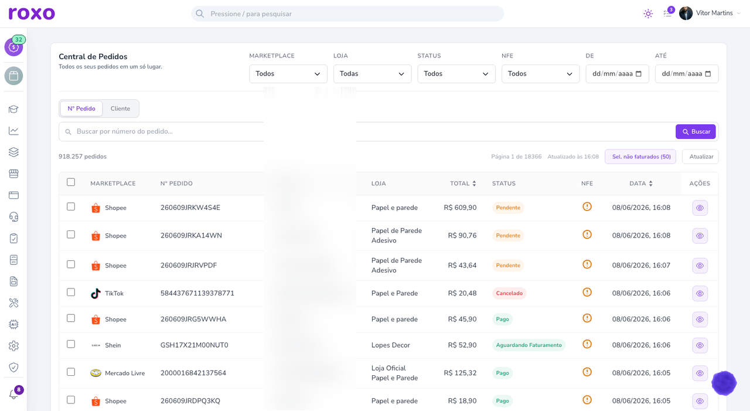The image size is (750, 411).
Task: Focus the order number search field
Action: coord(366,131)
